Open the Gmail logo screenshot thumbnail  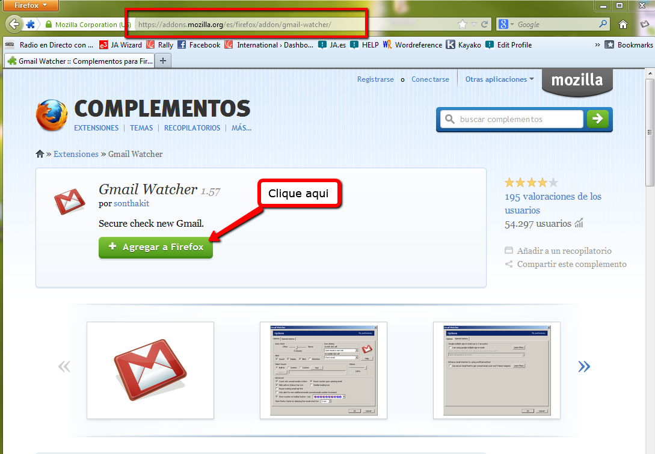pyautogui.click(x=150, y=370)
